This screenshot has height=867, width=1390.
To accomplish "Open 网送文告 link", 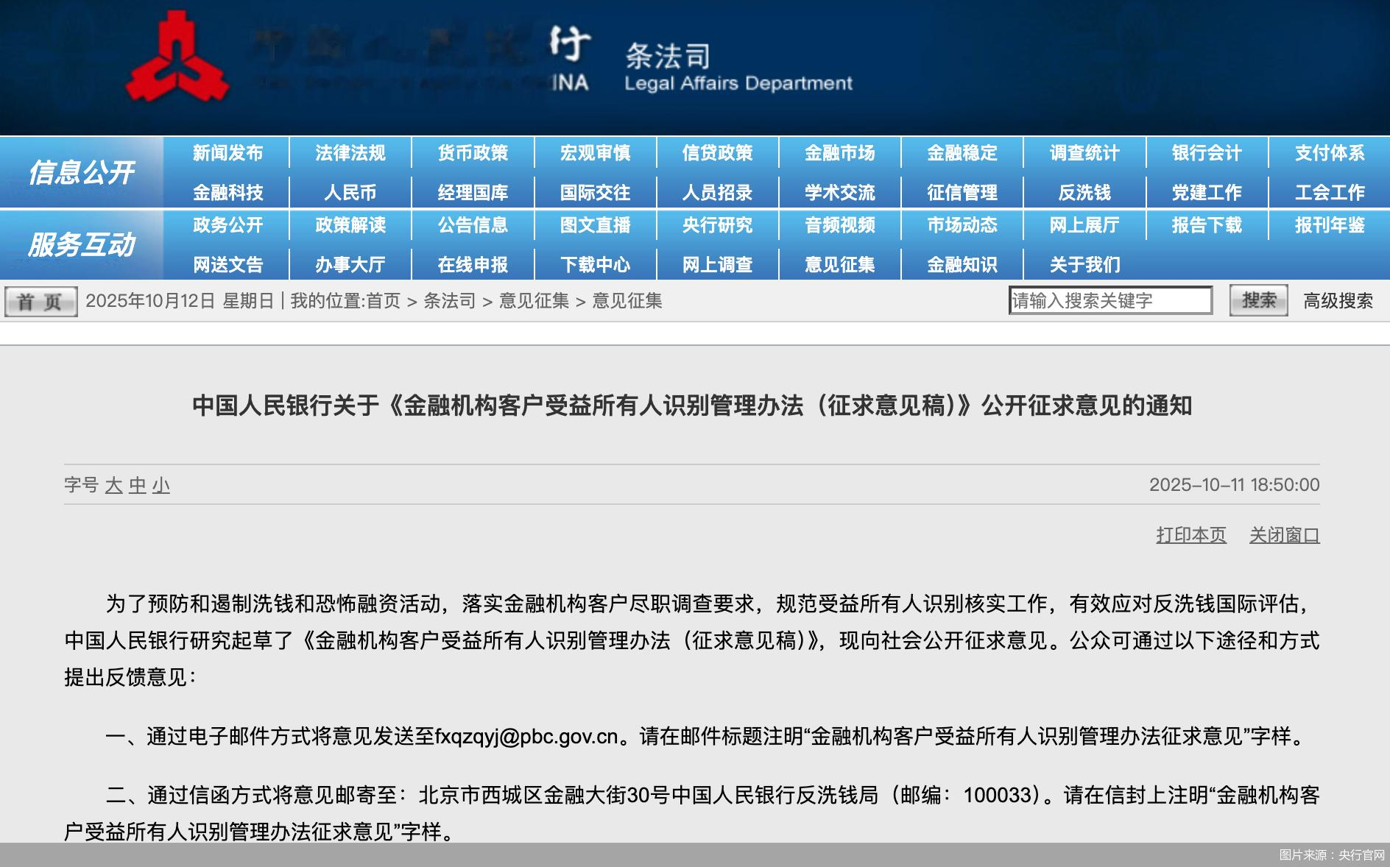I will (x=227, y=265).
